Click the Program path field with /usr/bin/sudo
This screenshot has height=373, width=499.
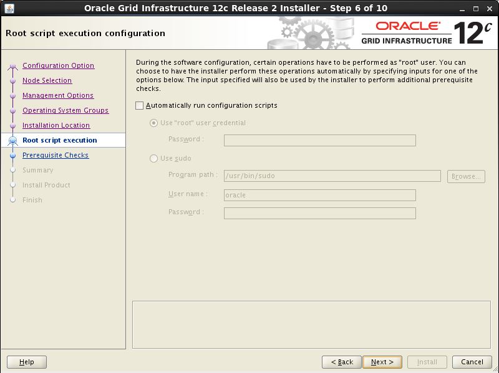[332, 176]
